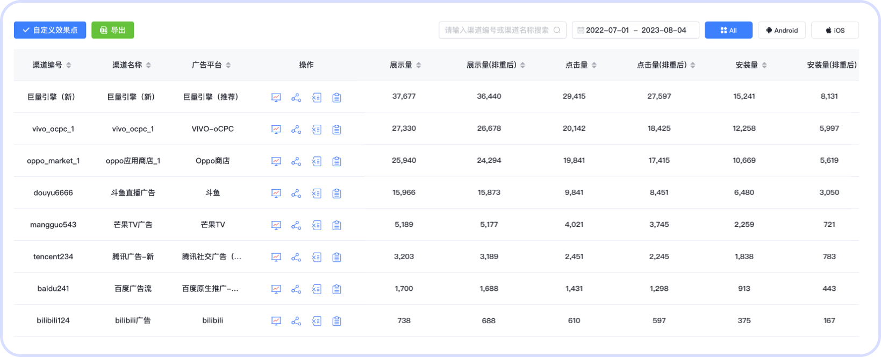Screen dimensions: 881x357
Task: Export oppo_market_1 row to Excel
Action: click(317, 161)
